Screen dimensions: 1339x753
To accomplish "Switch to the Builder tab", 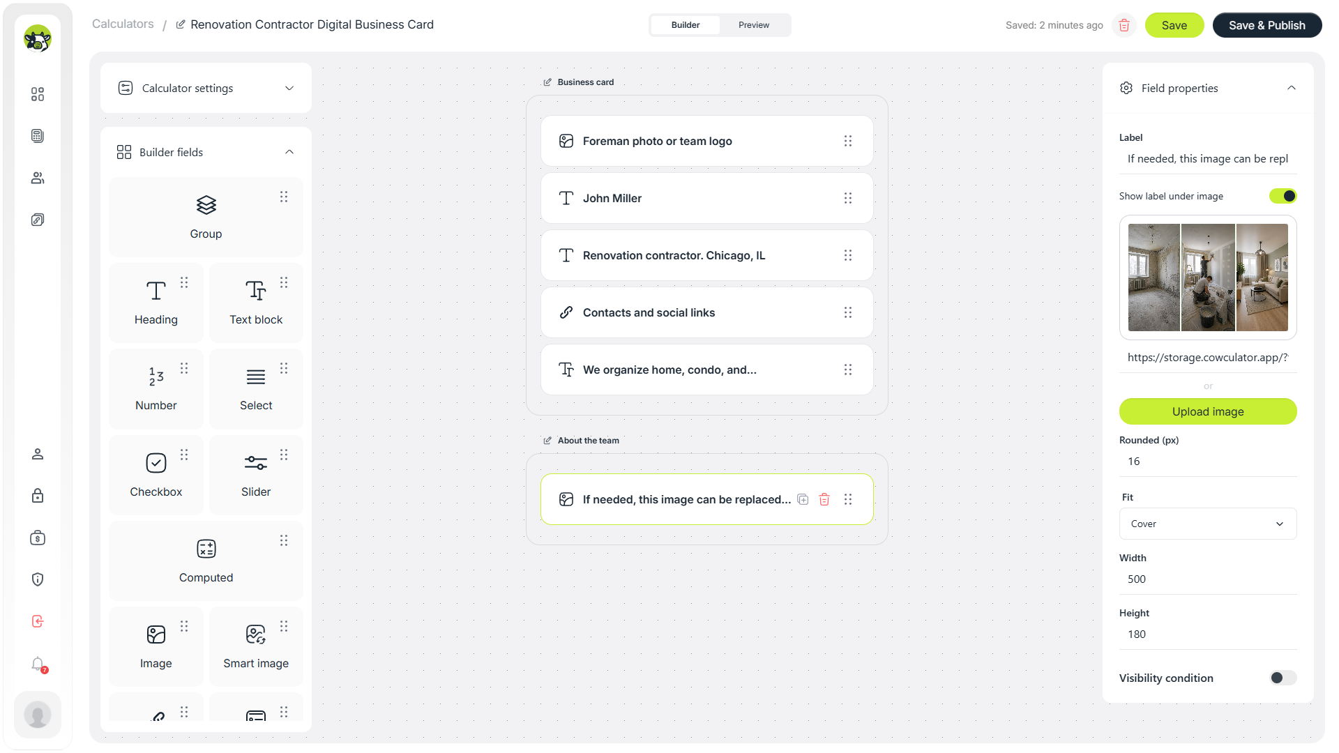I will (x=686, y=25).
